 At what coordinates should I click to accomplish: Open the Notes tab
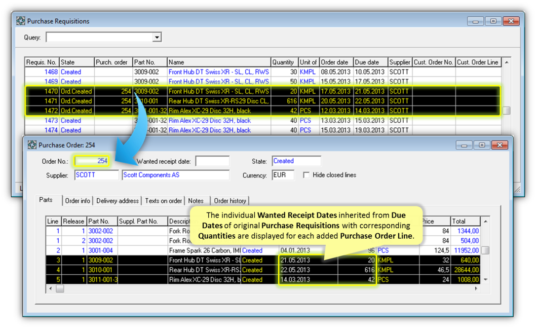point(196,201)
